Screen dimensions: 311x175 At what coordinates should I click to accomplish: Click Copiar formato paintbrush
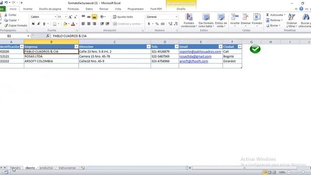(x=16, y=25)
